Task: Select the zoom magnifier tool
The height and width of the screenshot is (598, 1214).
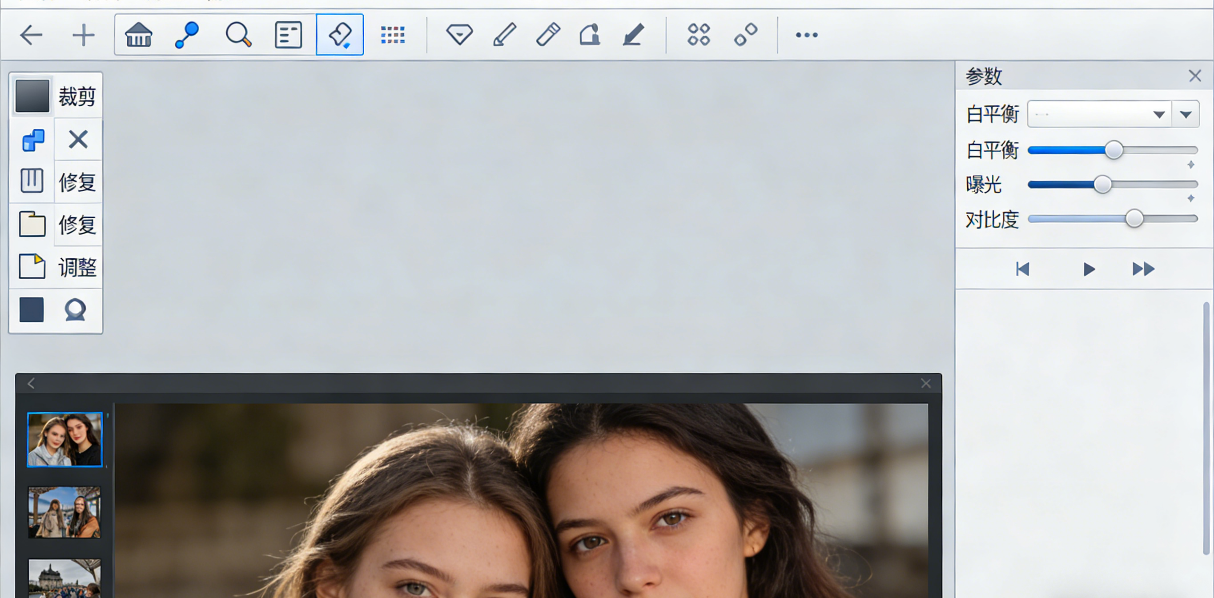Action: click(239, 34)
